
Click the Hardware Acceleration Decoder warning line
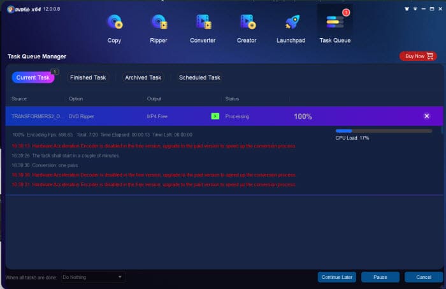click(x=154, y=175)
